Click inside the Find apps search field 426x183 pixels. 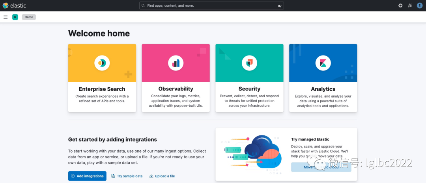[211, 6]
